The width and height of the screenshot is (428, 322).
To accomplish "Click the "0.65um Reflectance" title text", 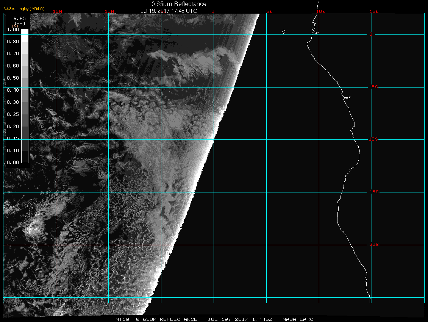I will coord(179,4).
